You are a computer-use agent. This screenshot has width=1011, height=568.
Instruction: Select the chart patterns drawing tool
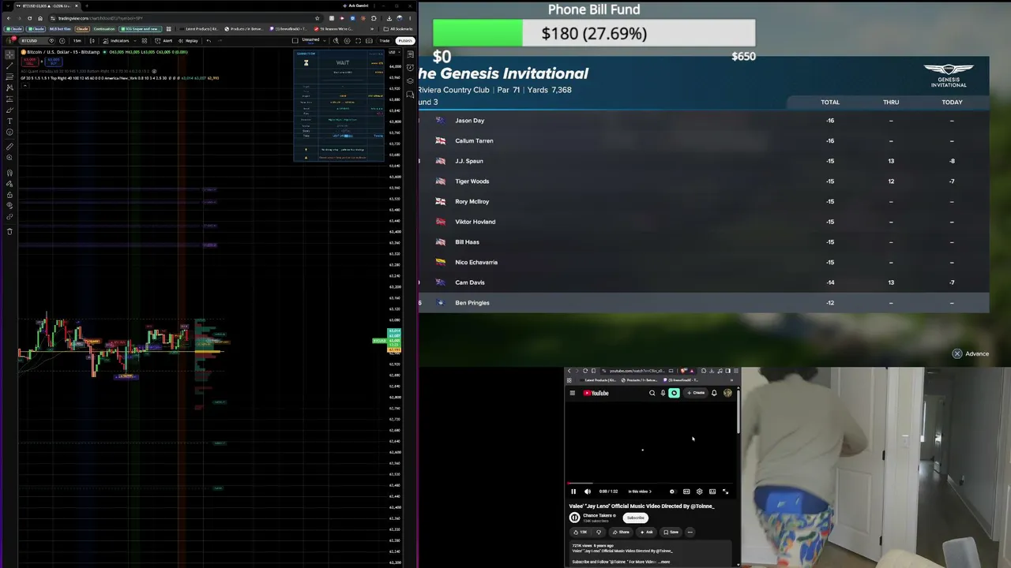coord(9,88)
